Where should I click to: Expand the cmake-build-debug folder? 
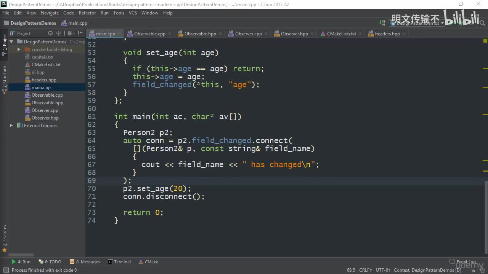[x=19, y=49]
